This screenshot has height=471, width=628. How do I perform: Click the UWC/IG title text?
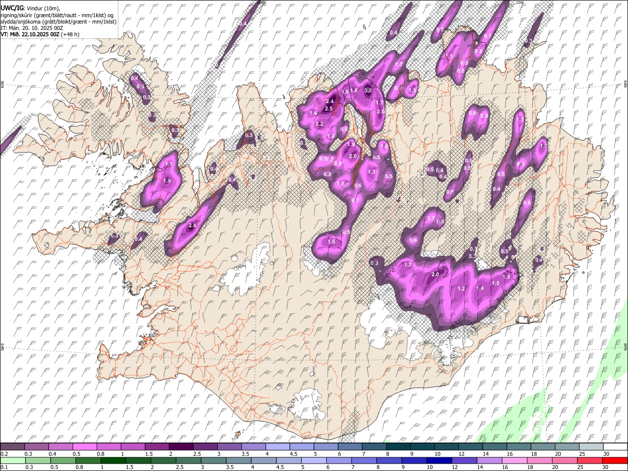[x=11, y=8]
